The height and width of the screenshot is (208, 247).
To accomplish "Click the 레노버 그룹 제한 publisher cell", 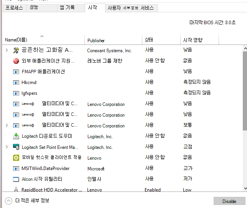I will (x=105, y=61).
